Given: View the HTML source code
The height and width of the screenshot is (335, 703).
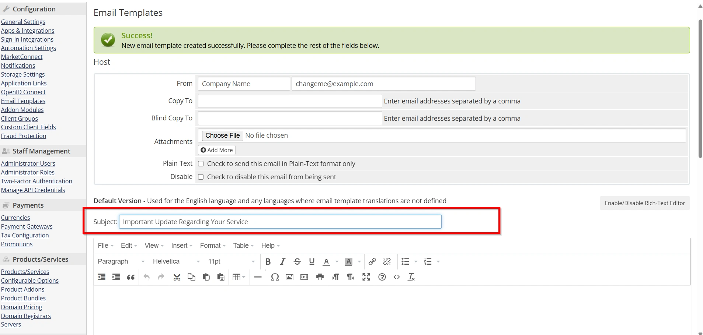Looking at the screenshot, I should (x=397, y=277).
